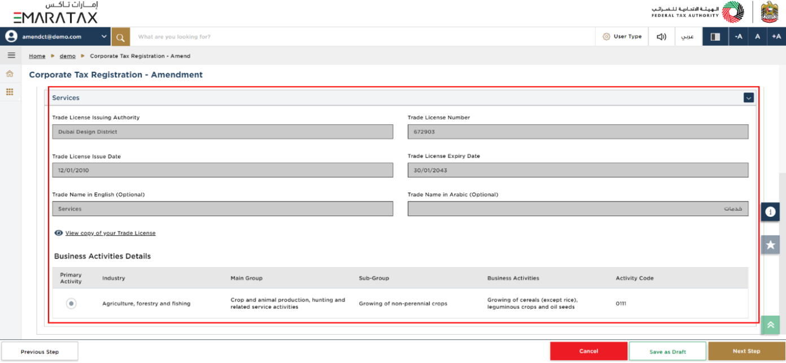Image resolution: width=786 pixels, height=363 pixels.
Task: Open the information side panel icon
Action: 770,212
